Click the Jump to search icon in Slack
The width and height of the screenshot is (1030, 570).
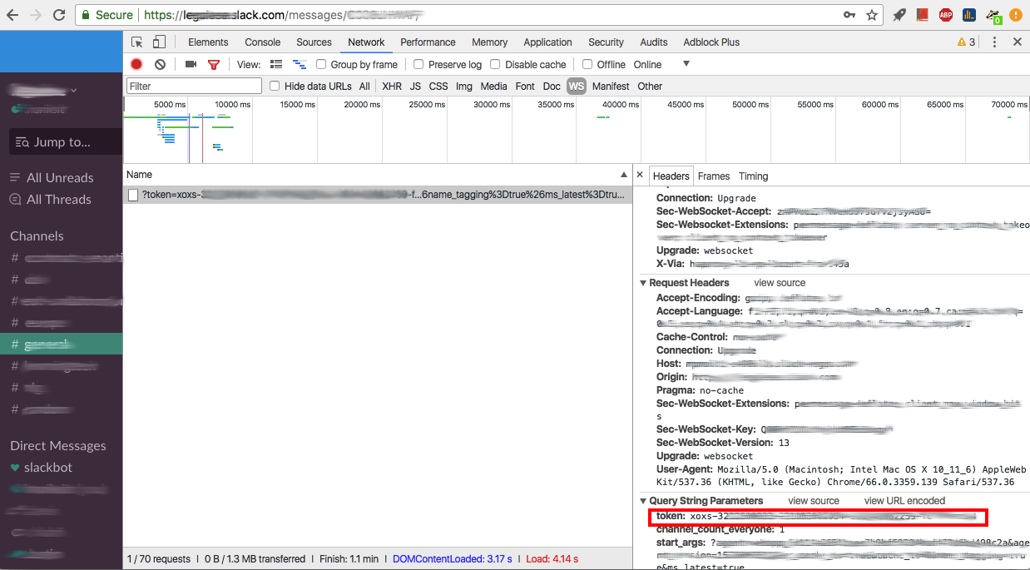(x=22, y=142)
